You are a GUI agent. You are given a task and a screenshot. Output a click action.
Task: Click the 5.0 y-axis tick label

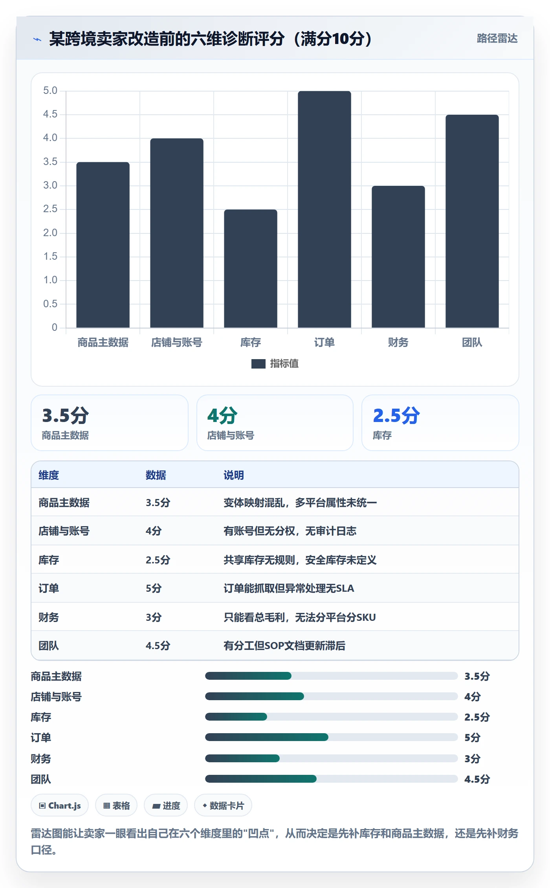(x=50, y=91)
